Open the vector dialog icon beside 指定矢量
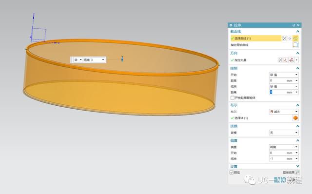Image resolution: width=312 pixels, height=194 pixels. 286,60
